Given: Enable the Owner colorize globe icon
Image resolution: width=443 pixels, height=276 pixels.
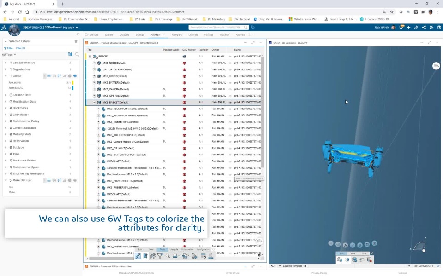Looking at the screenshot, I should [75, 76].
